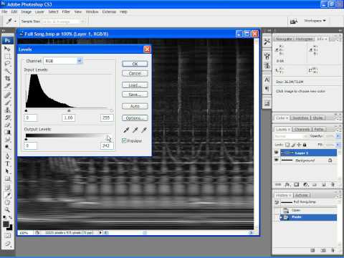Screen dimensions: 344x258
Task: Open the document status bar arrow menu
Action: pyautogui.click(x=100, y=232)
